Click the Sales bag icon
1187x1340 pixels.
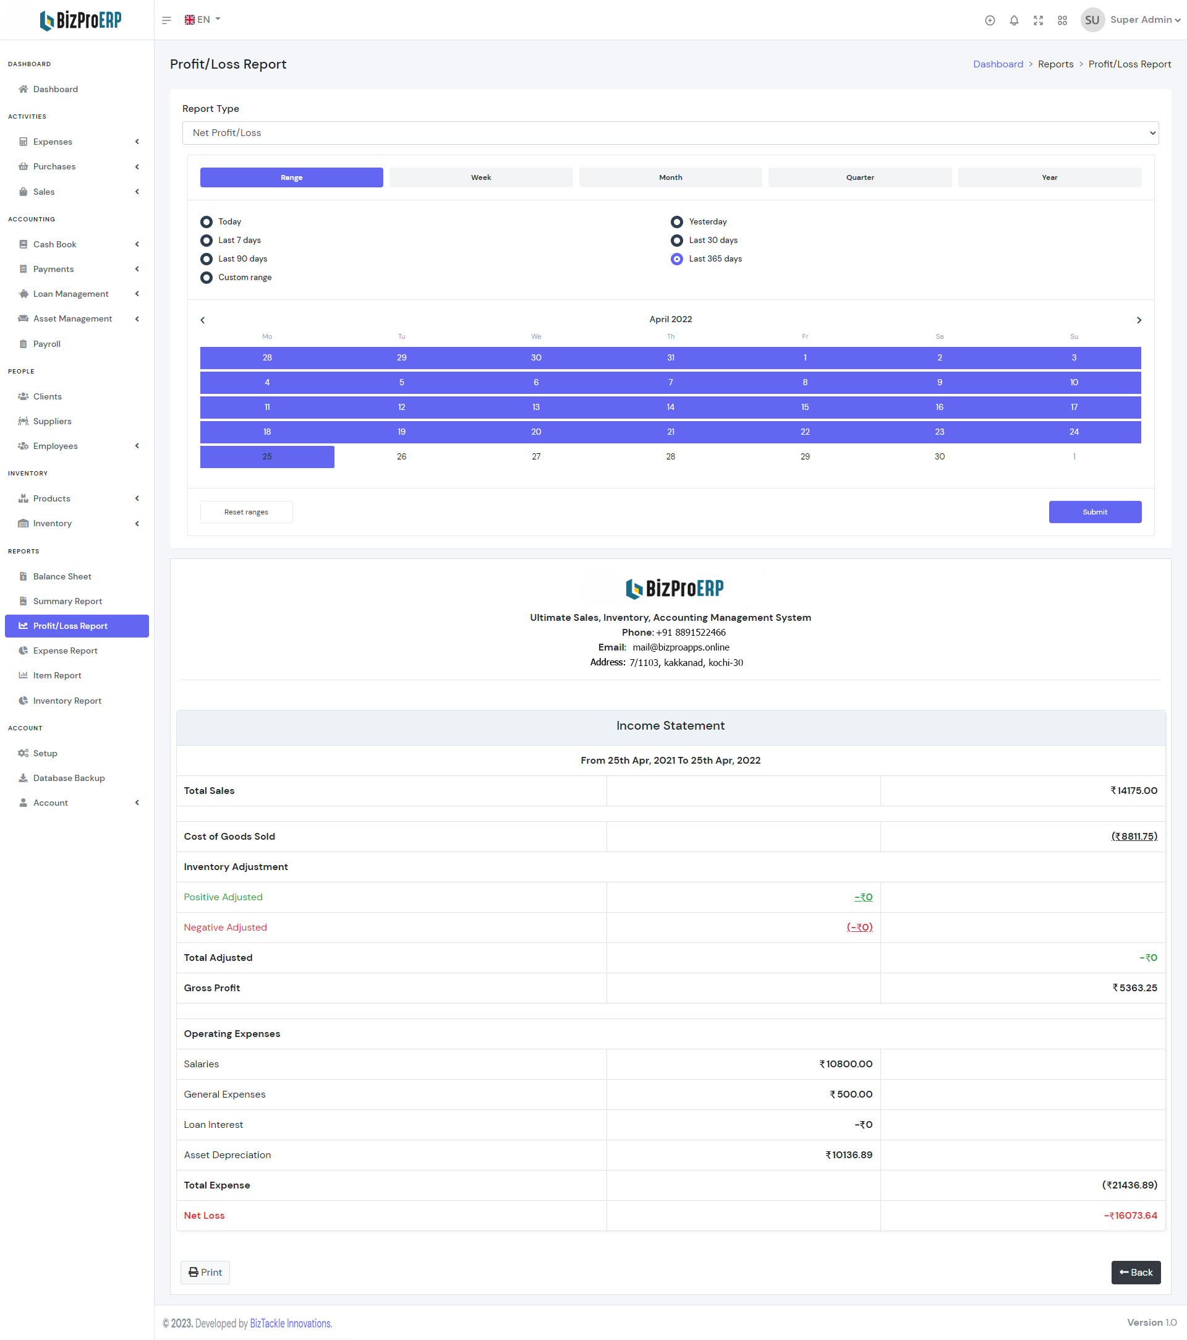pyautogui.click(x=23, y=192)
